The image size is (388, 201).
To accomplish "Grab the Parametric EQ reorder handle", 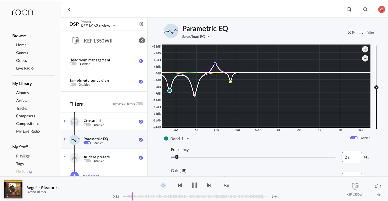I will [65, 140].
